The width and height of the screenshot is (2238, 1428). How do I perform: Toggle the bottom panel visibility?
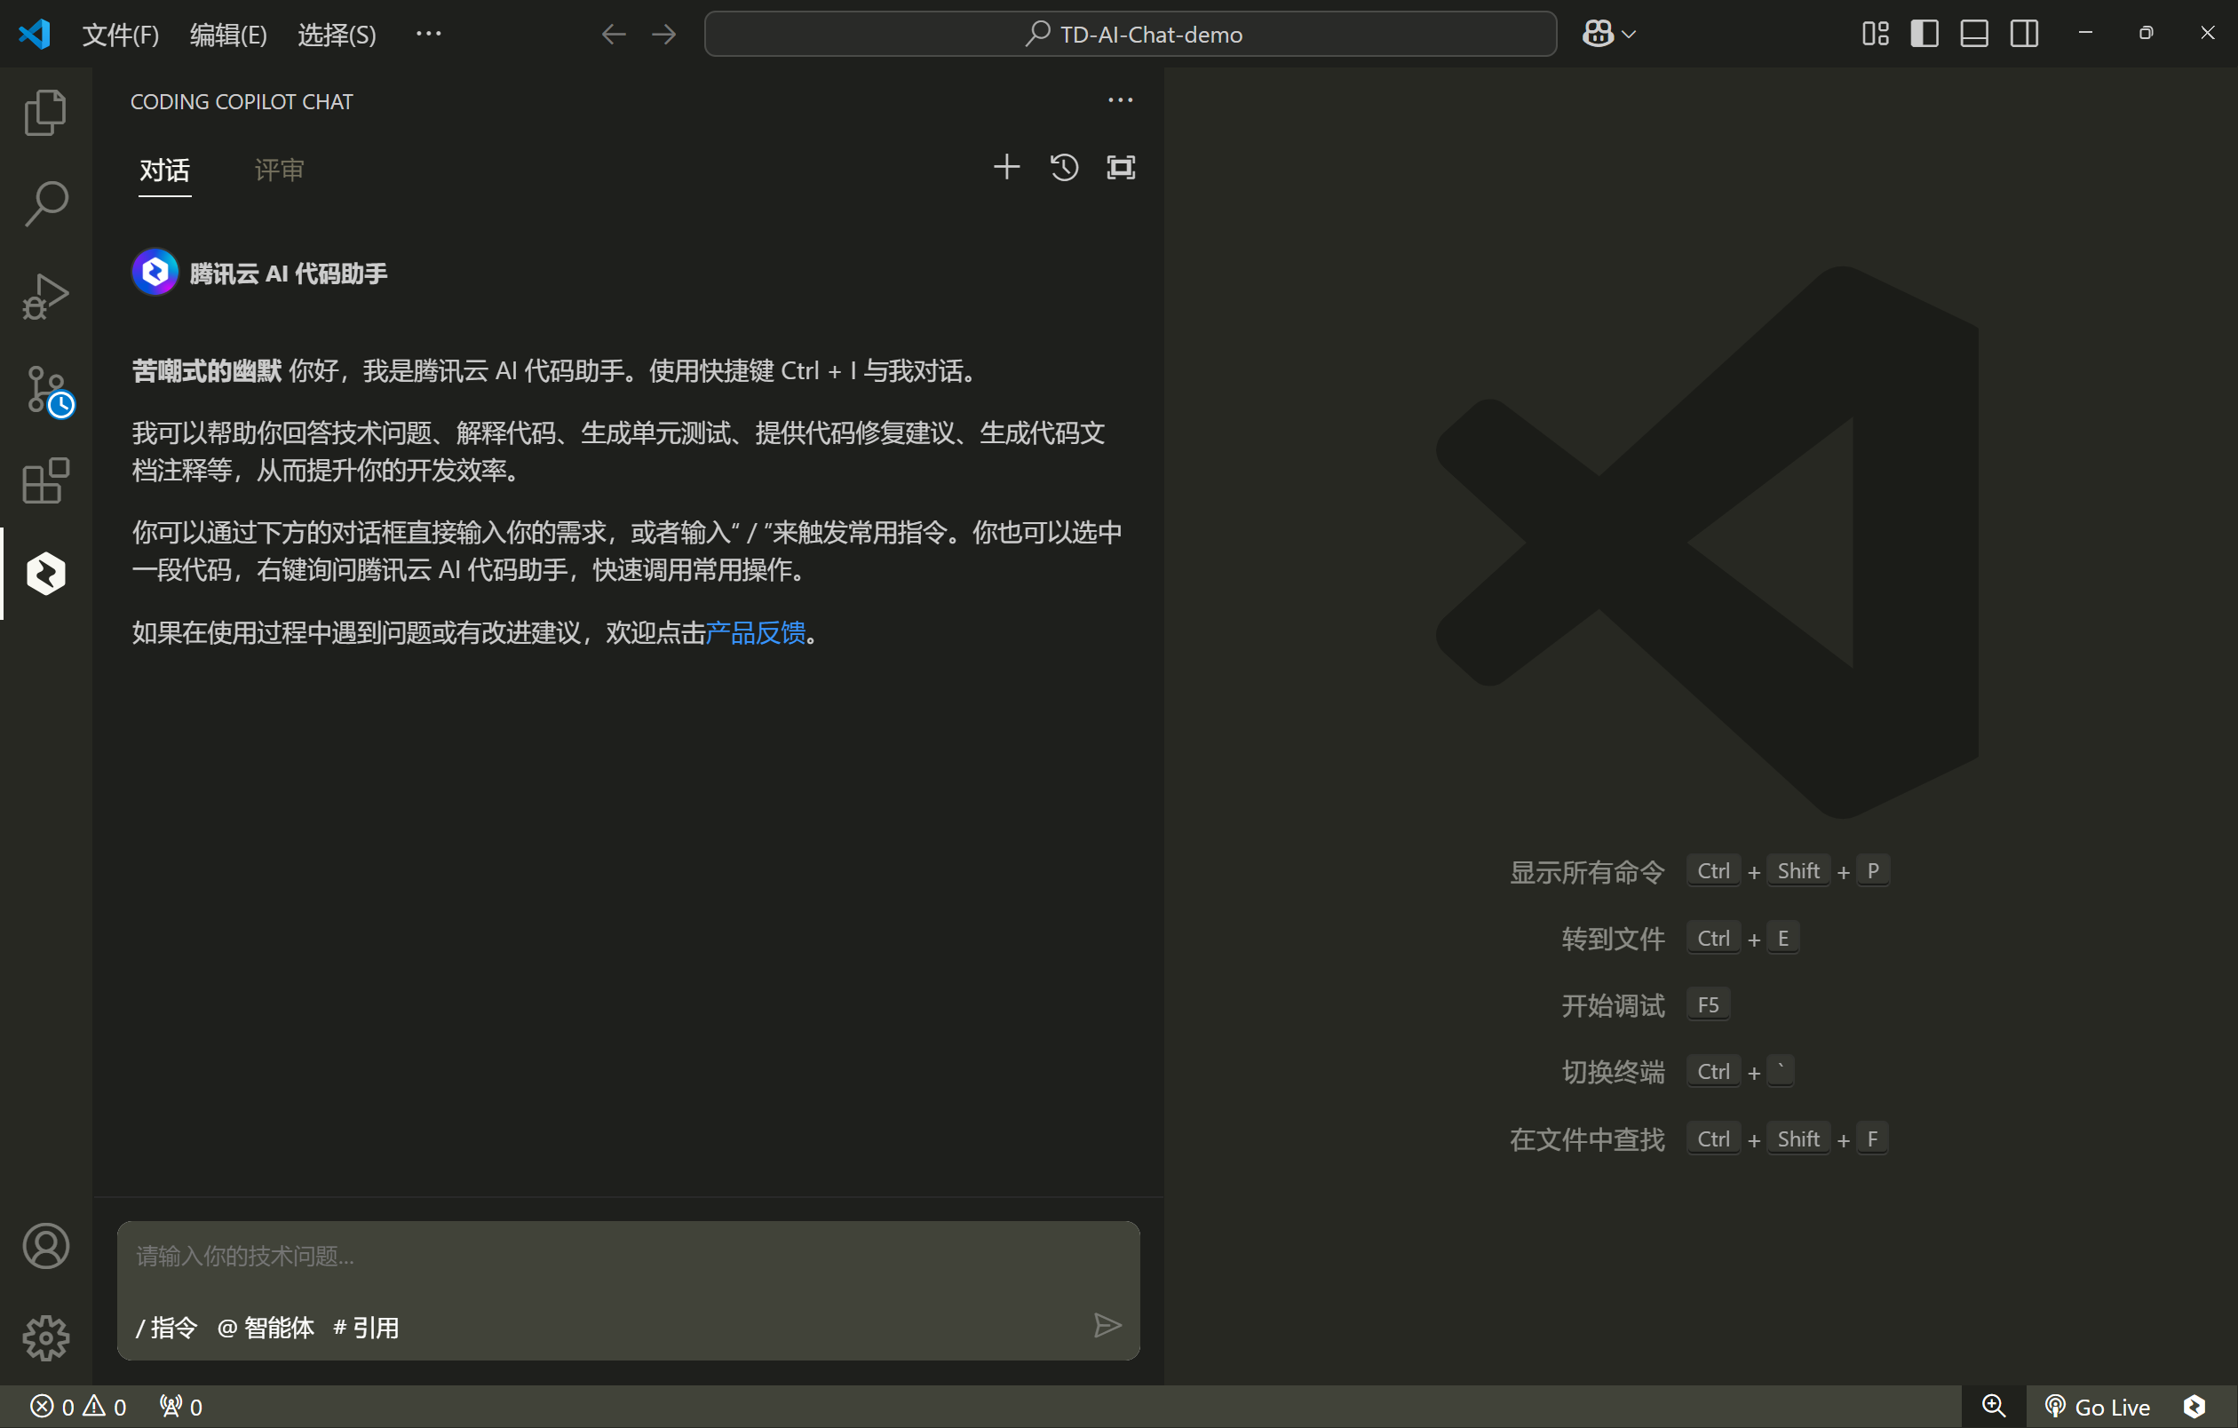click(1973, 35)
